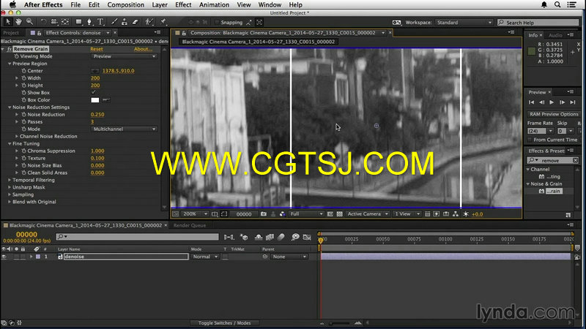The height and width of the screenshot is (329, 586).
Task: Select the Eraser tool
Action: coord(136,22)
